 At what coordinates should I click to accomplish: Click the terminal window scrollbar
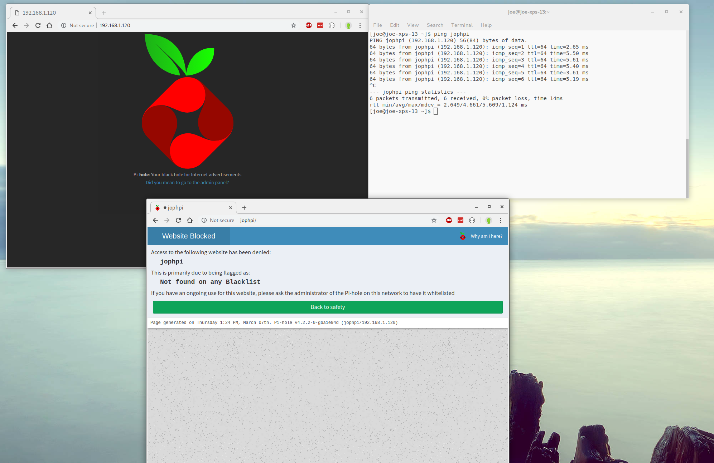687,168
